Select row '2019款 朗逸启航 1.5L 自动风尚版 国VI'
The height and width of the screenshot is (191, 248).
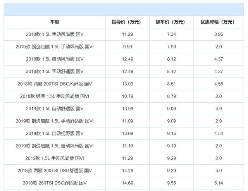tap(124, 146)
